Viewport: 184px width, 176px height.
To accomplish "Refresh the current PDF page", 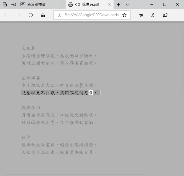I will (x=31, y=15).
